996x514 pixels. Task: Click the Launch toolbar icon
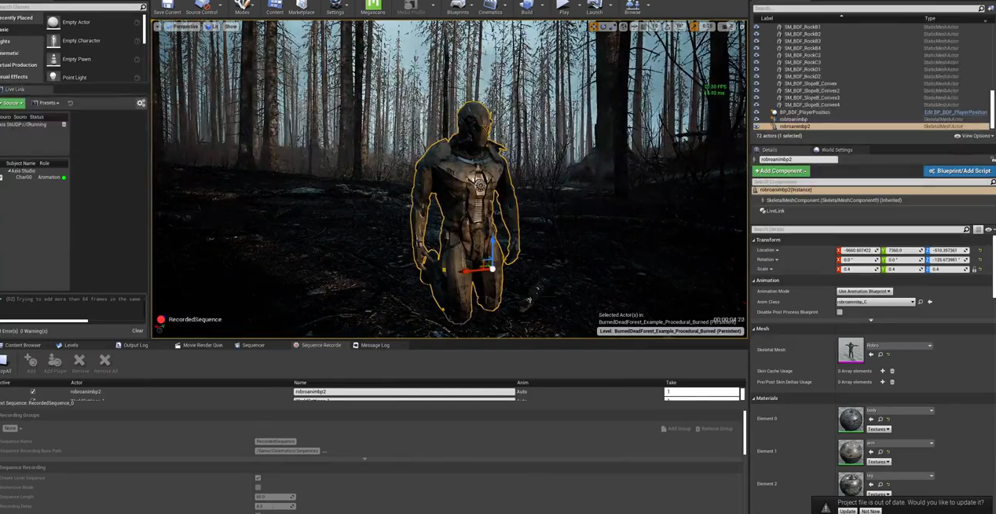(595, 7)
